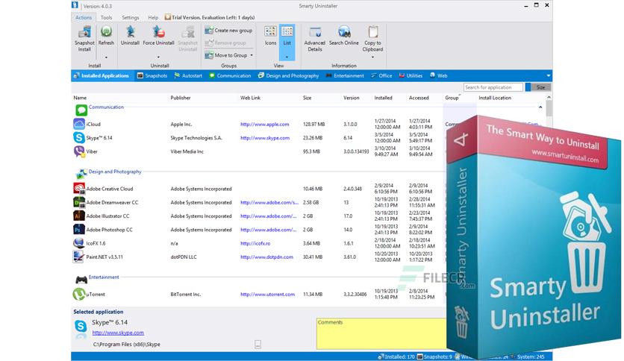Open the www.utorrent.com link
This screenshot has height=361, width=624.
[x=267, y=295]
